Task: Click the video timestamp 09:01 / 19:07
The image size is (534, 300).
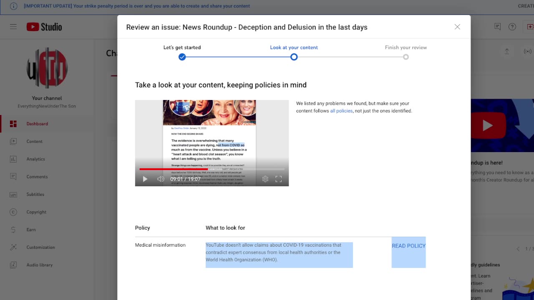Action: pos(185,179)
